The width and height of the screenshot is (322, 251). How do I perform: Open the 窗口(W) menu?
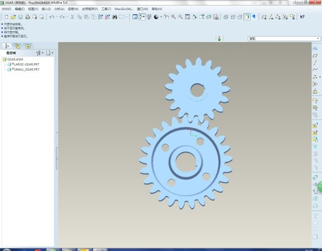pyautogui.click(x=142, y=9)
